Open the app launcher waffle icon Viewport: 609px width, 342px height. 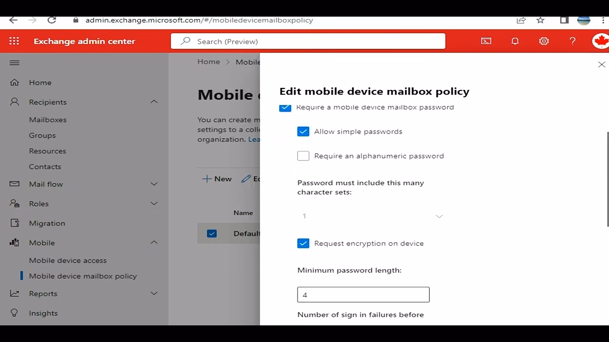point(14,41)
